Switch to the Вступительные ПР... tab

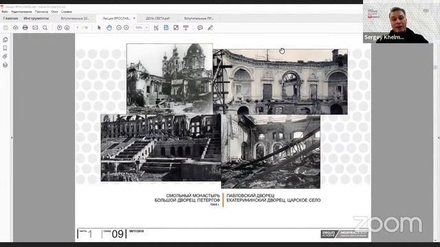click(x=199, y=19)
